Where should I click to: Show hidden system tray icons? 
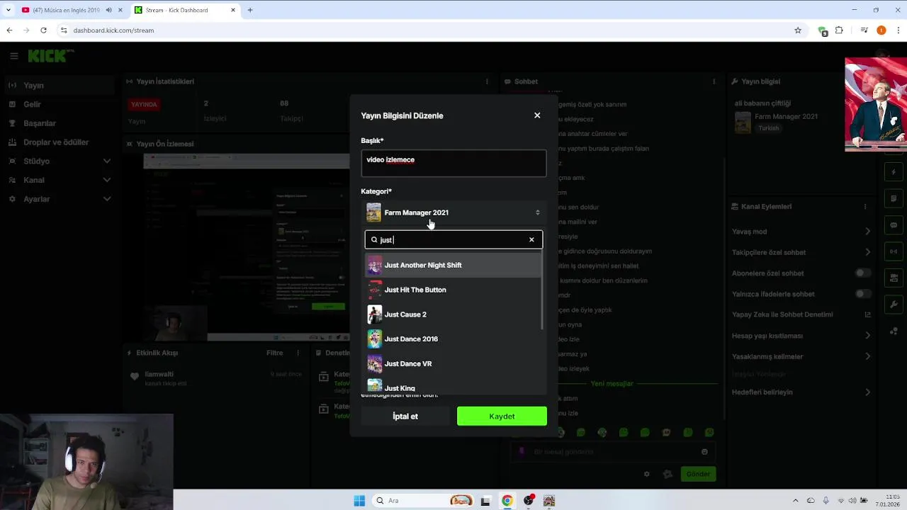pos(795,501)
